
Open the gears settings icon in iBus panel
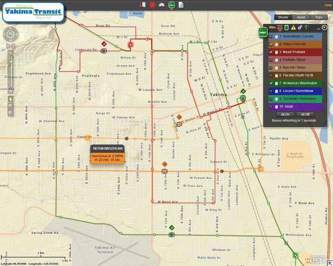300,28
